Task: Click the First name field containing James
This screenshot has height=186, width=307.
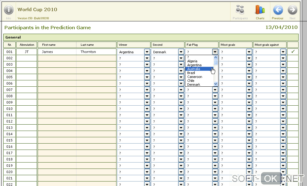Action: point(57,52)
